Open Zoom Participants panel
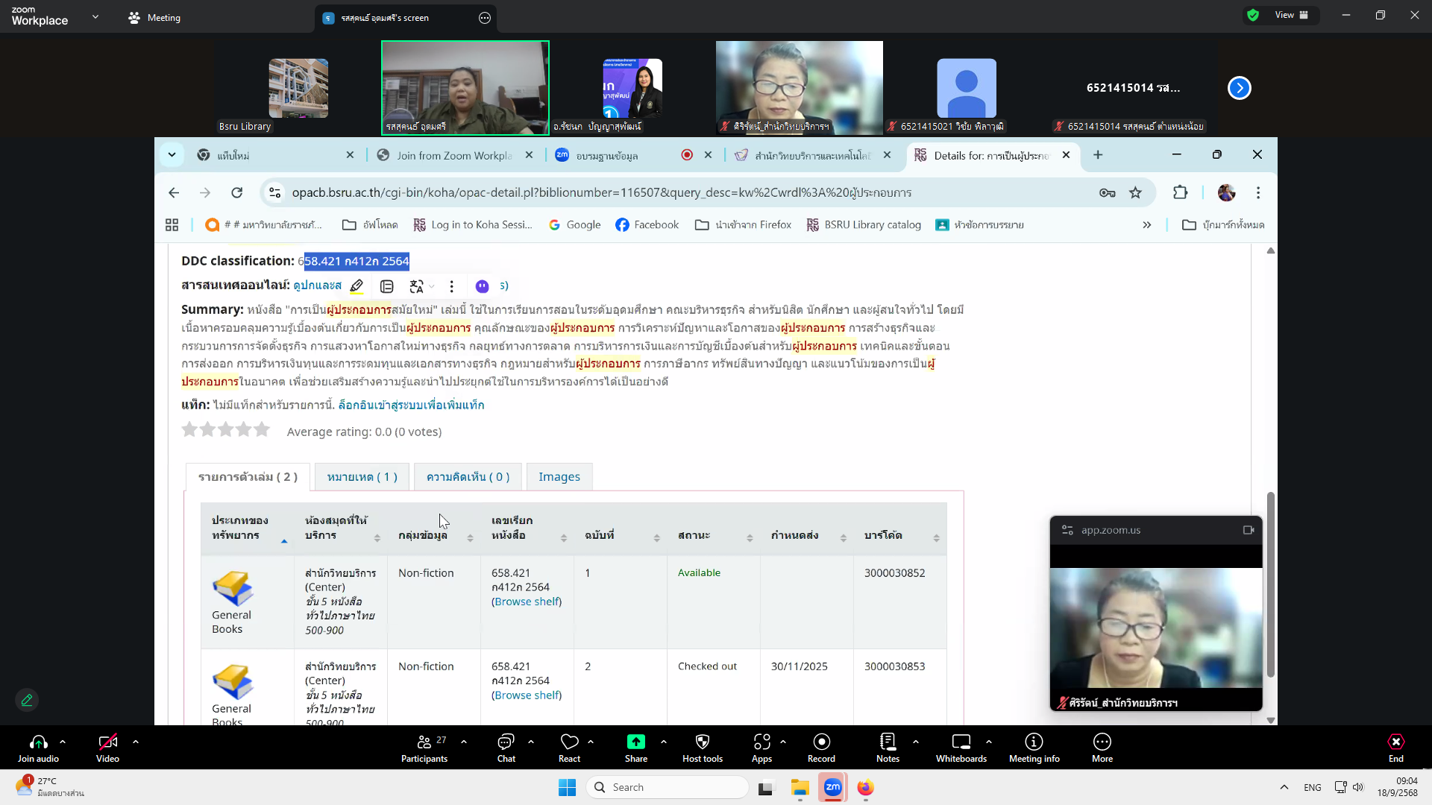 [x=424, y=748]
